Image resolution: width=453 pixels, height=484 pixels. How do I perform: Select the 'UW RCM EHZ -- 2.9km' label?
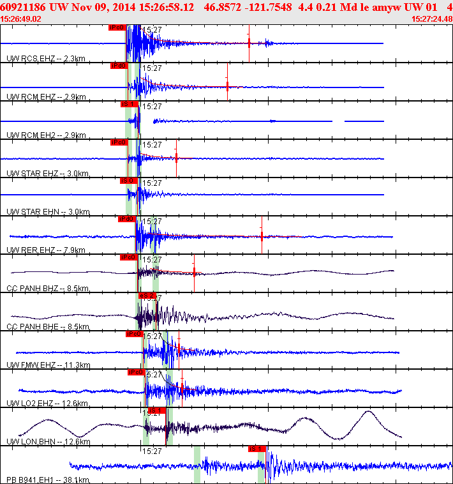(46, 96)
